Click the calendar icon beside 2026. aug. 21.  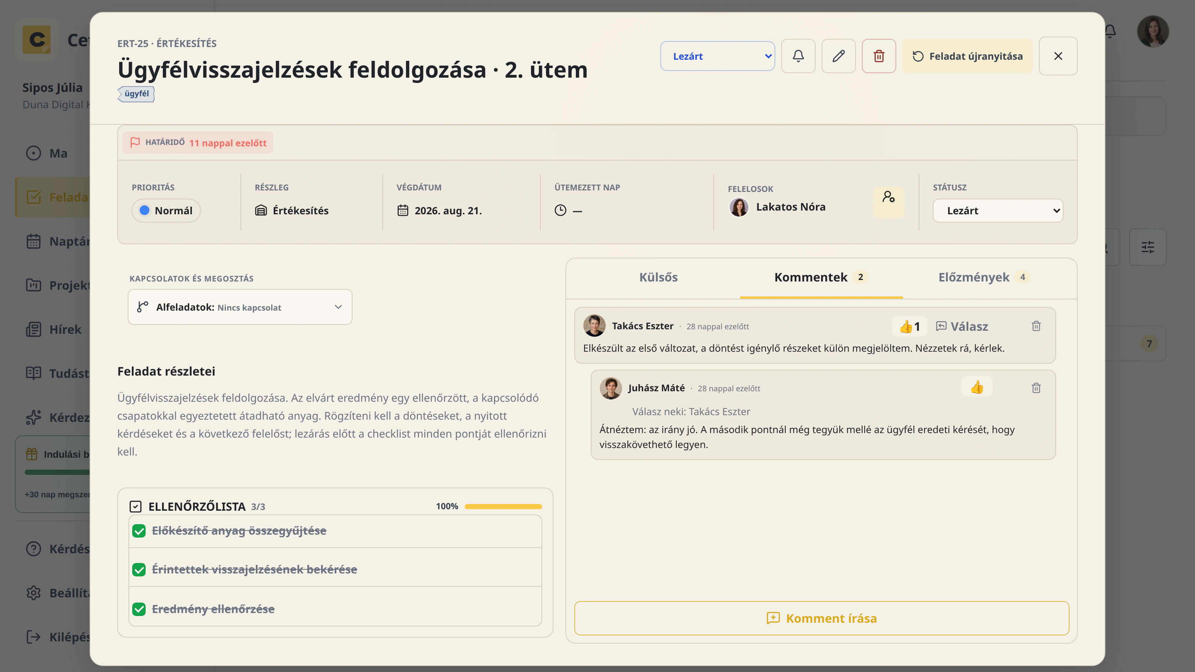pyautogui.click(x=403, y=211)
